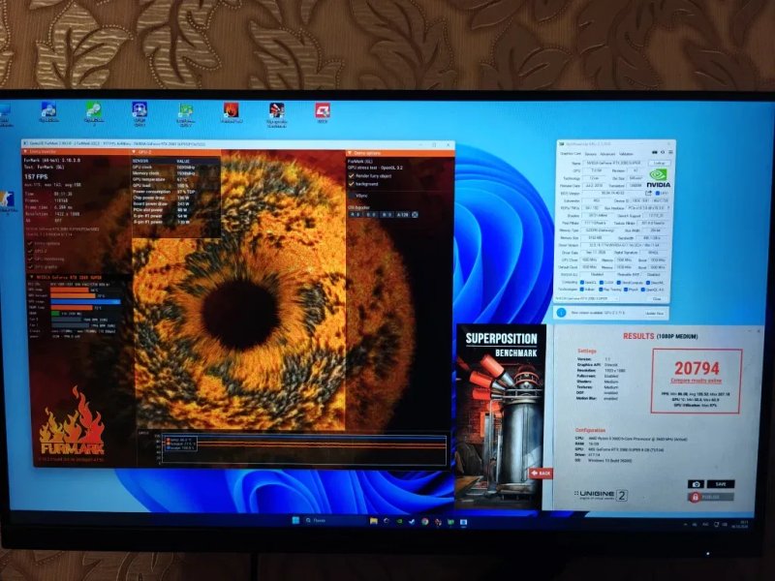Open Google Chrome from the taskbar
The width and height of the screenshot is (775, 581).
tap(425, 522)
